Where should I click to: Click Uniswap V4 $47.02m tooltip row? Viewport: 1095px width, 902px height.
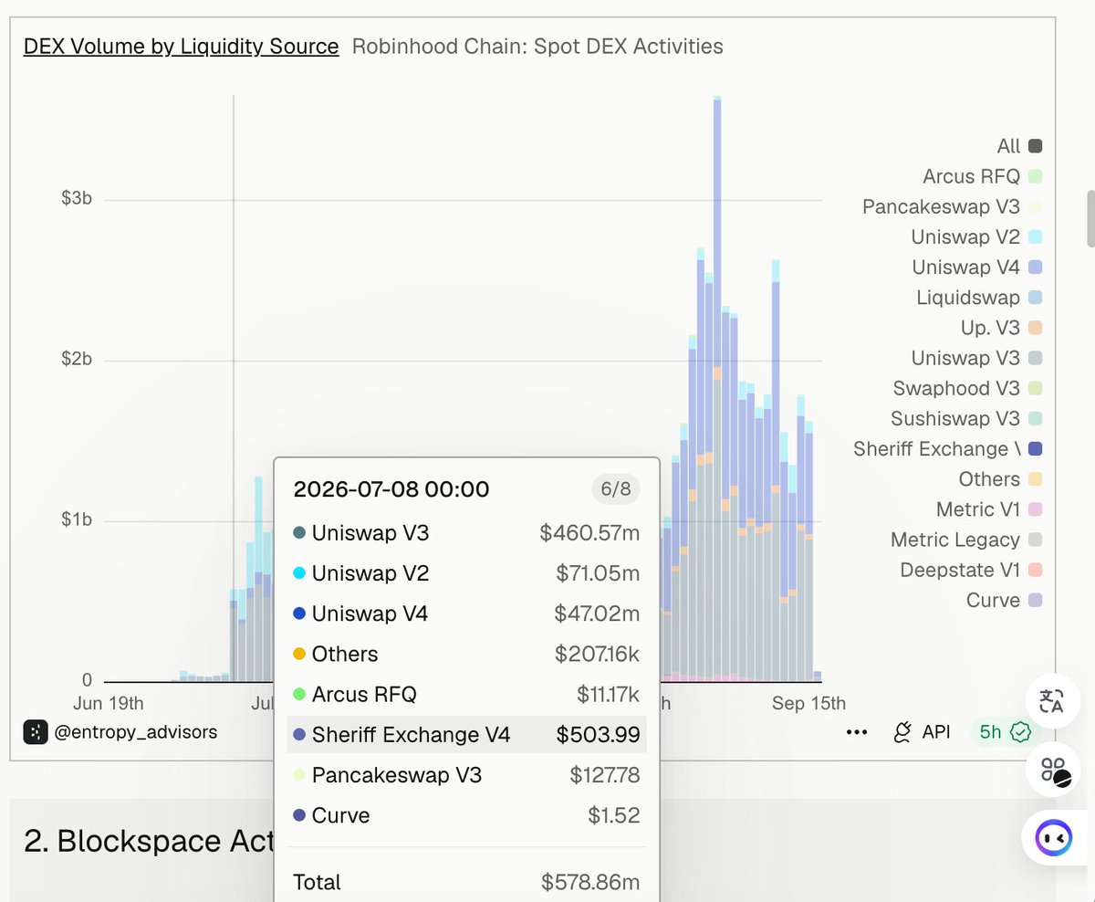[x=466, y=614]
